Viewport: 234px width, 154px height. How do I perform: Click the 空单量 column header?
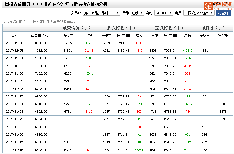pyautogui.click(x=153, y=35)
